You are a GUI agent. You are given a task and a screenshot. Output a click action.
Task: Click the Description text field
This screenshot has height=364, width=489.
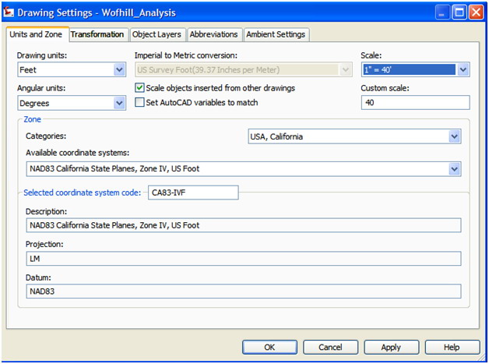pyautogui.click(x=244, y=225)
